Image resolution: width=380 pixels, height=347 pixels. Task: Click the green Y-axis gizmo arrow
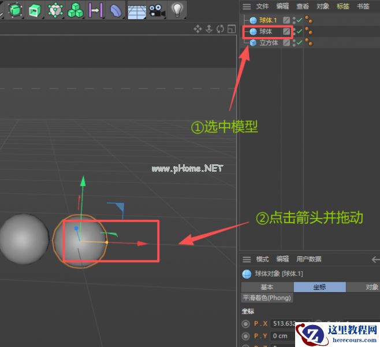coord(83,182)
